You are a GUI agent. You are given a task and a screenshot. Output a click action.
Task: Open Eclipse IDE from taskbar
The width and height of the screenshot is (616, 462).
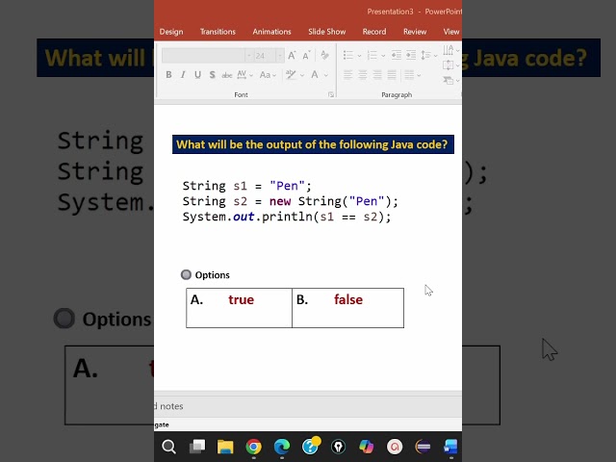(x=423, y=447)
